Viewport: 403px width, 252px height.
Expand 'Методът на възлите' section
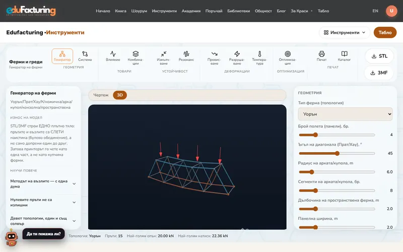click(x=43, y=183)
